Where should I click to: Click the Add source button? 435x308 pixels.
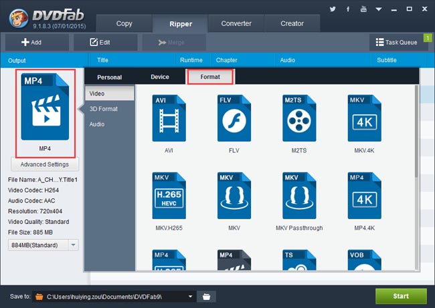pos(37,42)
